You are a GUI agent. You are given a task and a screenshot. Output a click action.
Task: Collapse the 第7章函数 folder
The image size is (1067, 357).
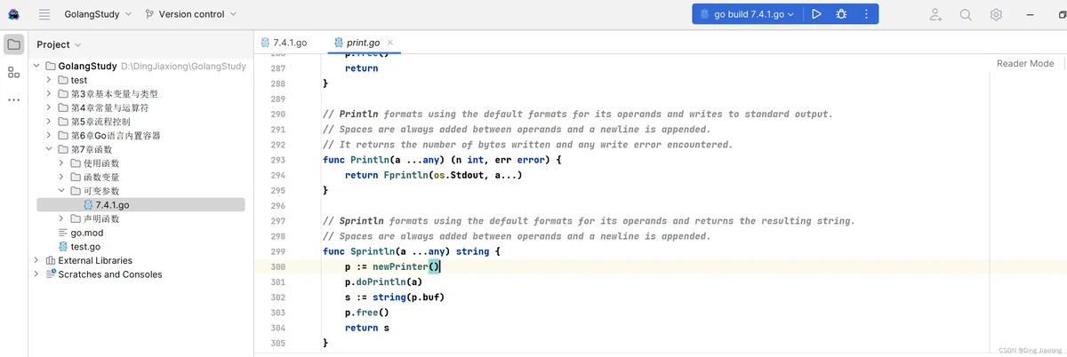click(x=49, y=149)
